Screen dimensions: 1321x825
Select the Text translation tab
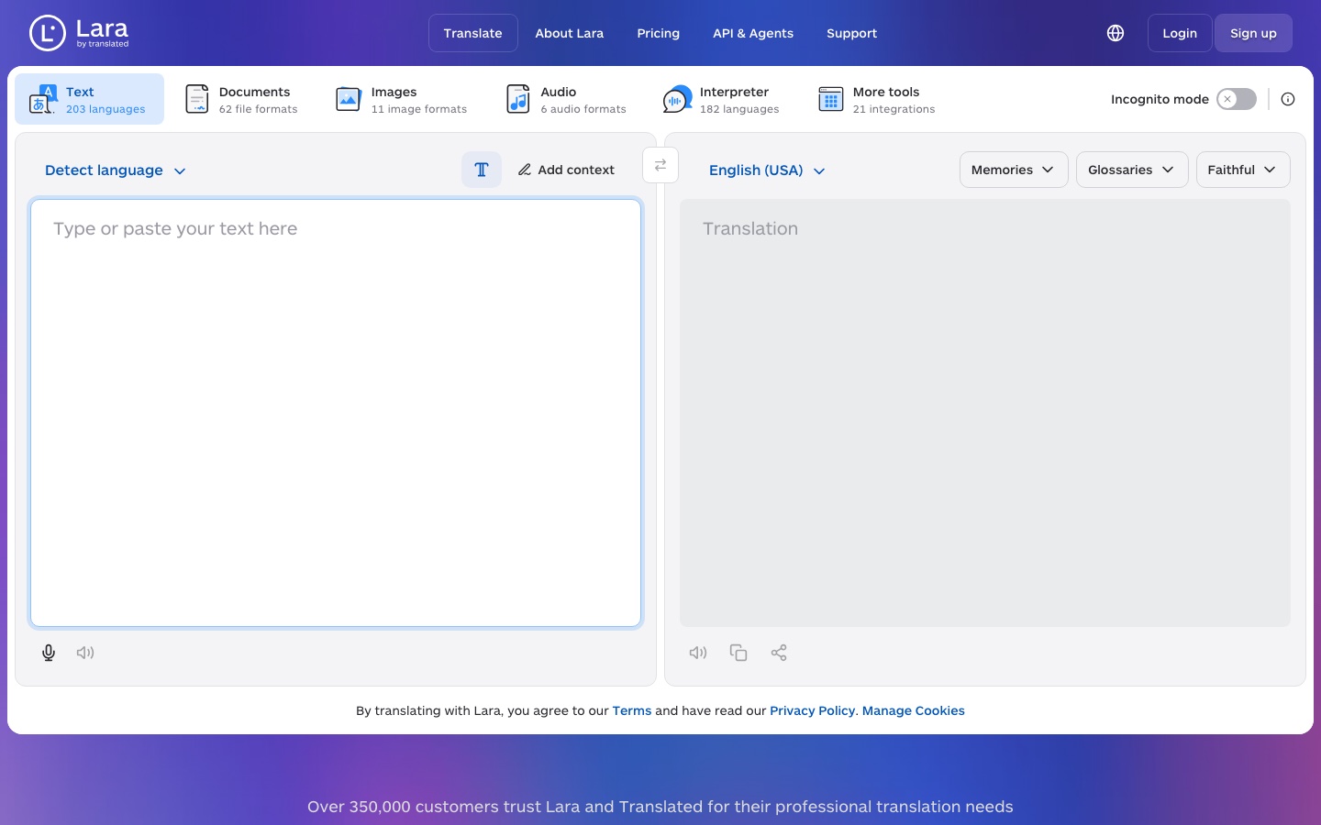pos(89,99)
